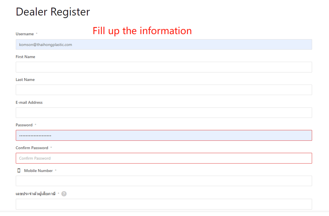Click the Dealer Register heading

point(53,12)
